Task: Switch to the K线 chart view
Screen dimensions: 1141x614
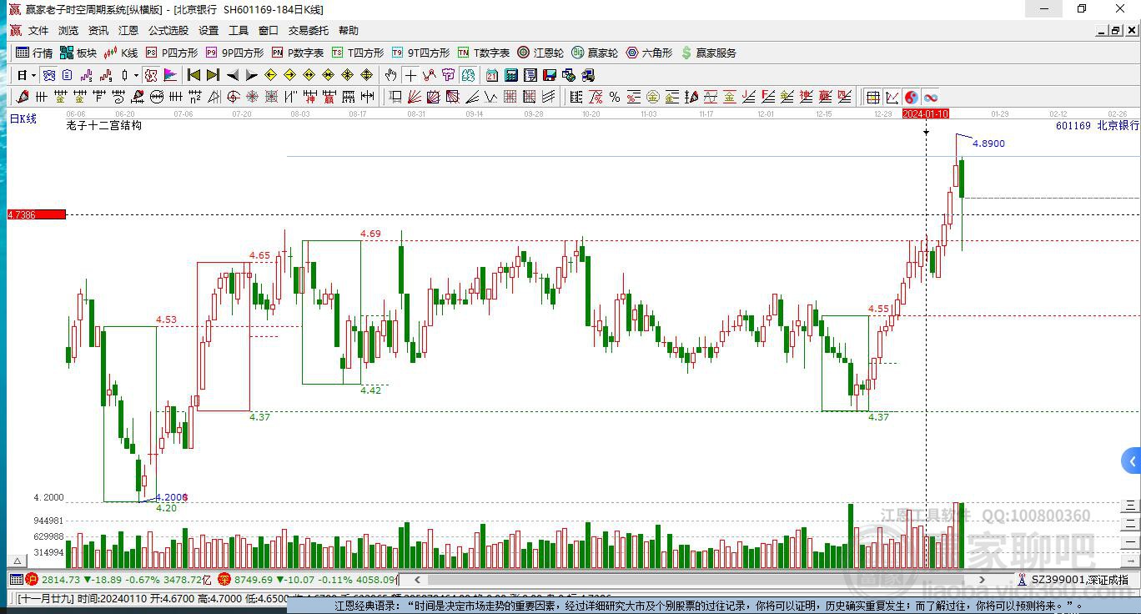Action: tap(121, 53)
